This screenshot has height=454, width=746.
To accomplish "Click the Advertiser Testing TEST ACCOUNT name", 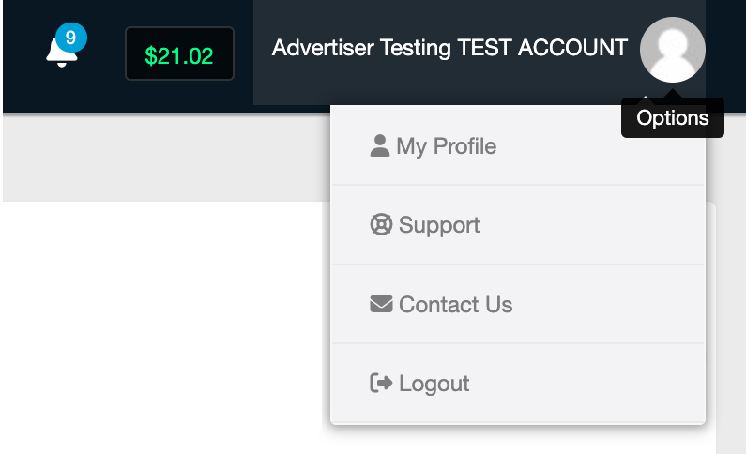I will point(449,48).
